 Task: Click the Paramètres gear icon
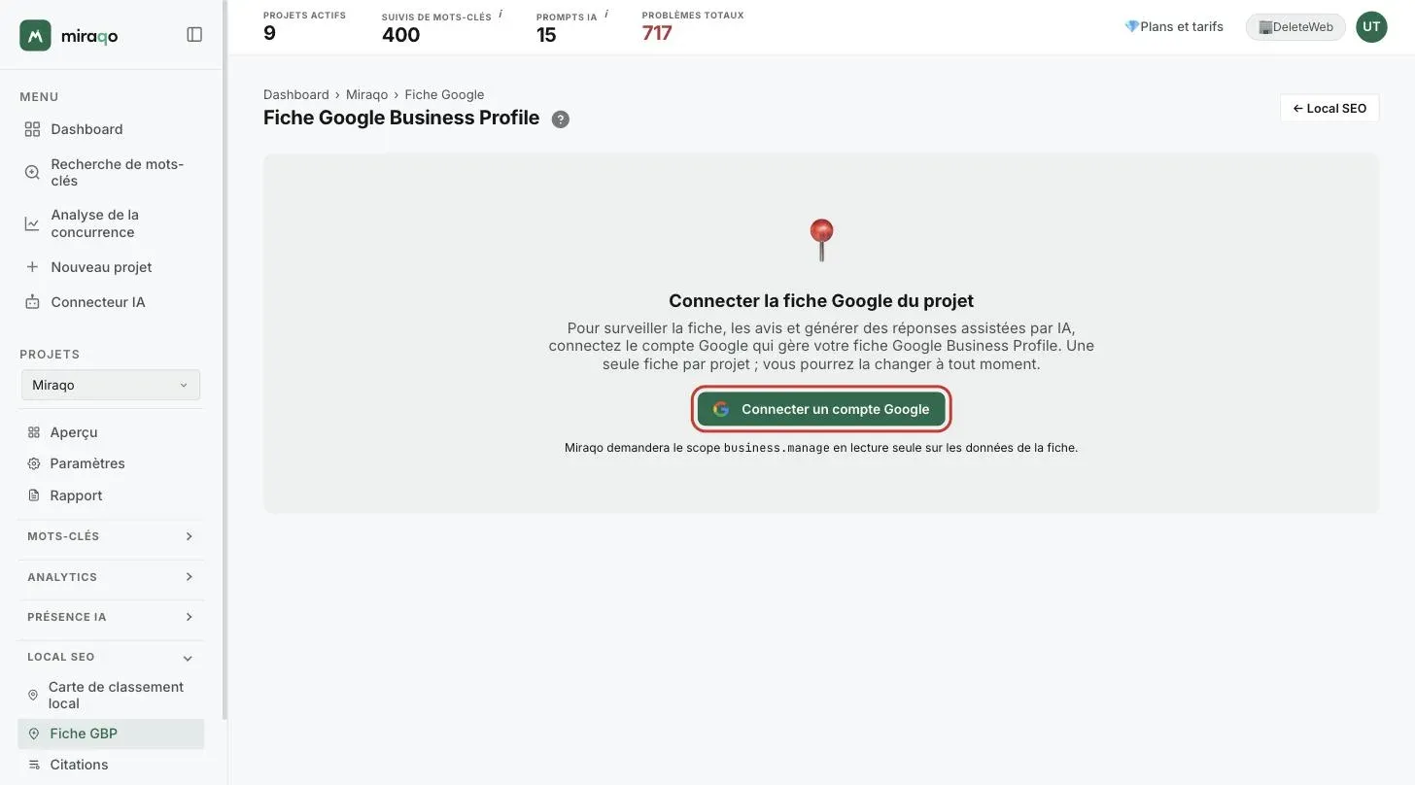coord(34,463)
